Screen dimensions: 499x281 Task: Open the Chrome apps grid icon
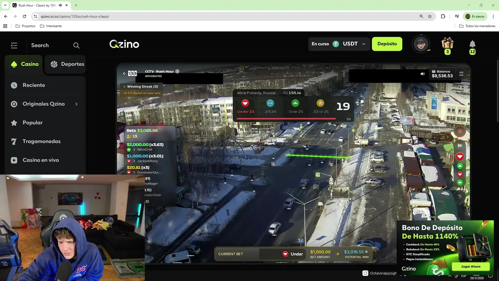[5, 26]
